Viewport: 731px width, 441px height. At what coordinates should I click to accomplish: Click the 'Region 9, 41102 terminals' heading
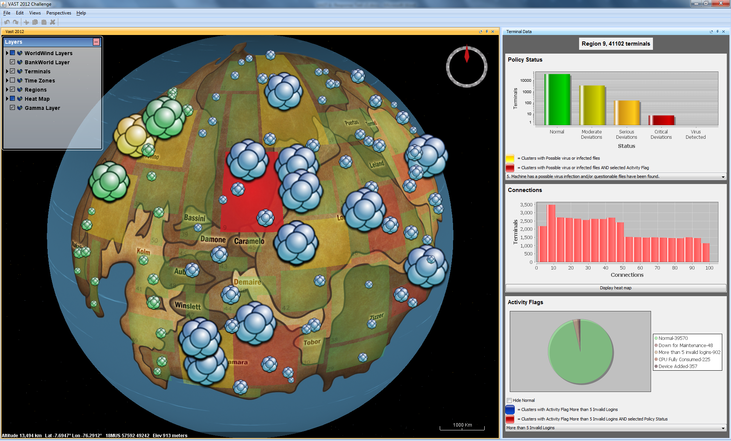pos(616,44)
